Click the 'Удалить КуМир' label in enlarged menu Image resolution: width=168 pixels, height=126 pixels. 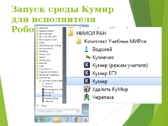[x=110, y=89]
